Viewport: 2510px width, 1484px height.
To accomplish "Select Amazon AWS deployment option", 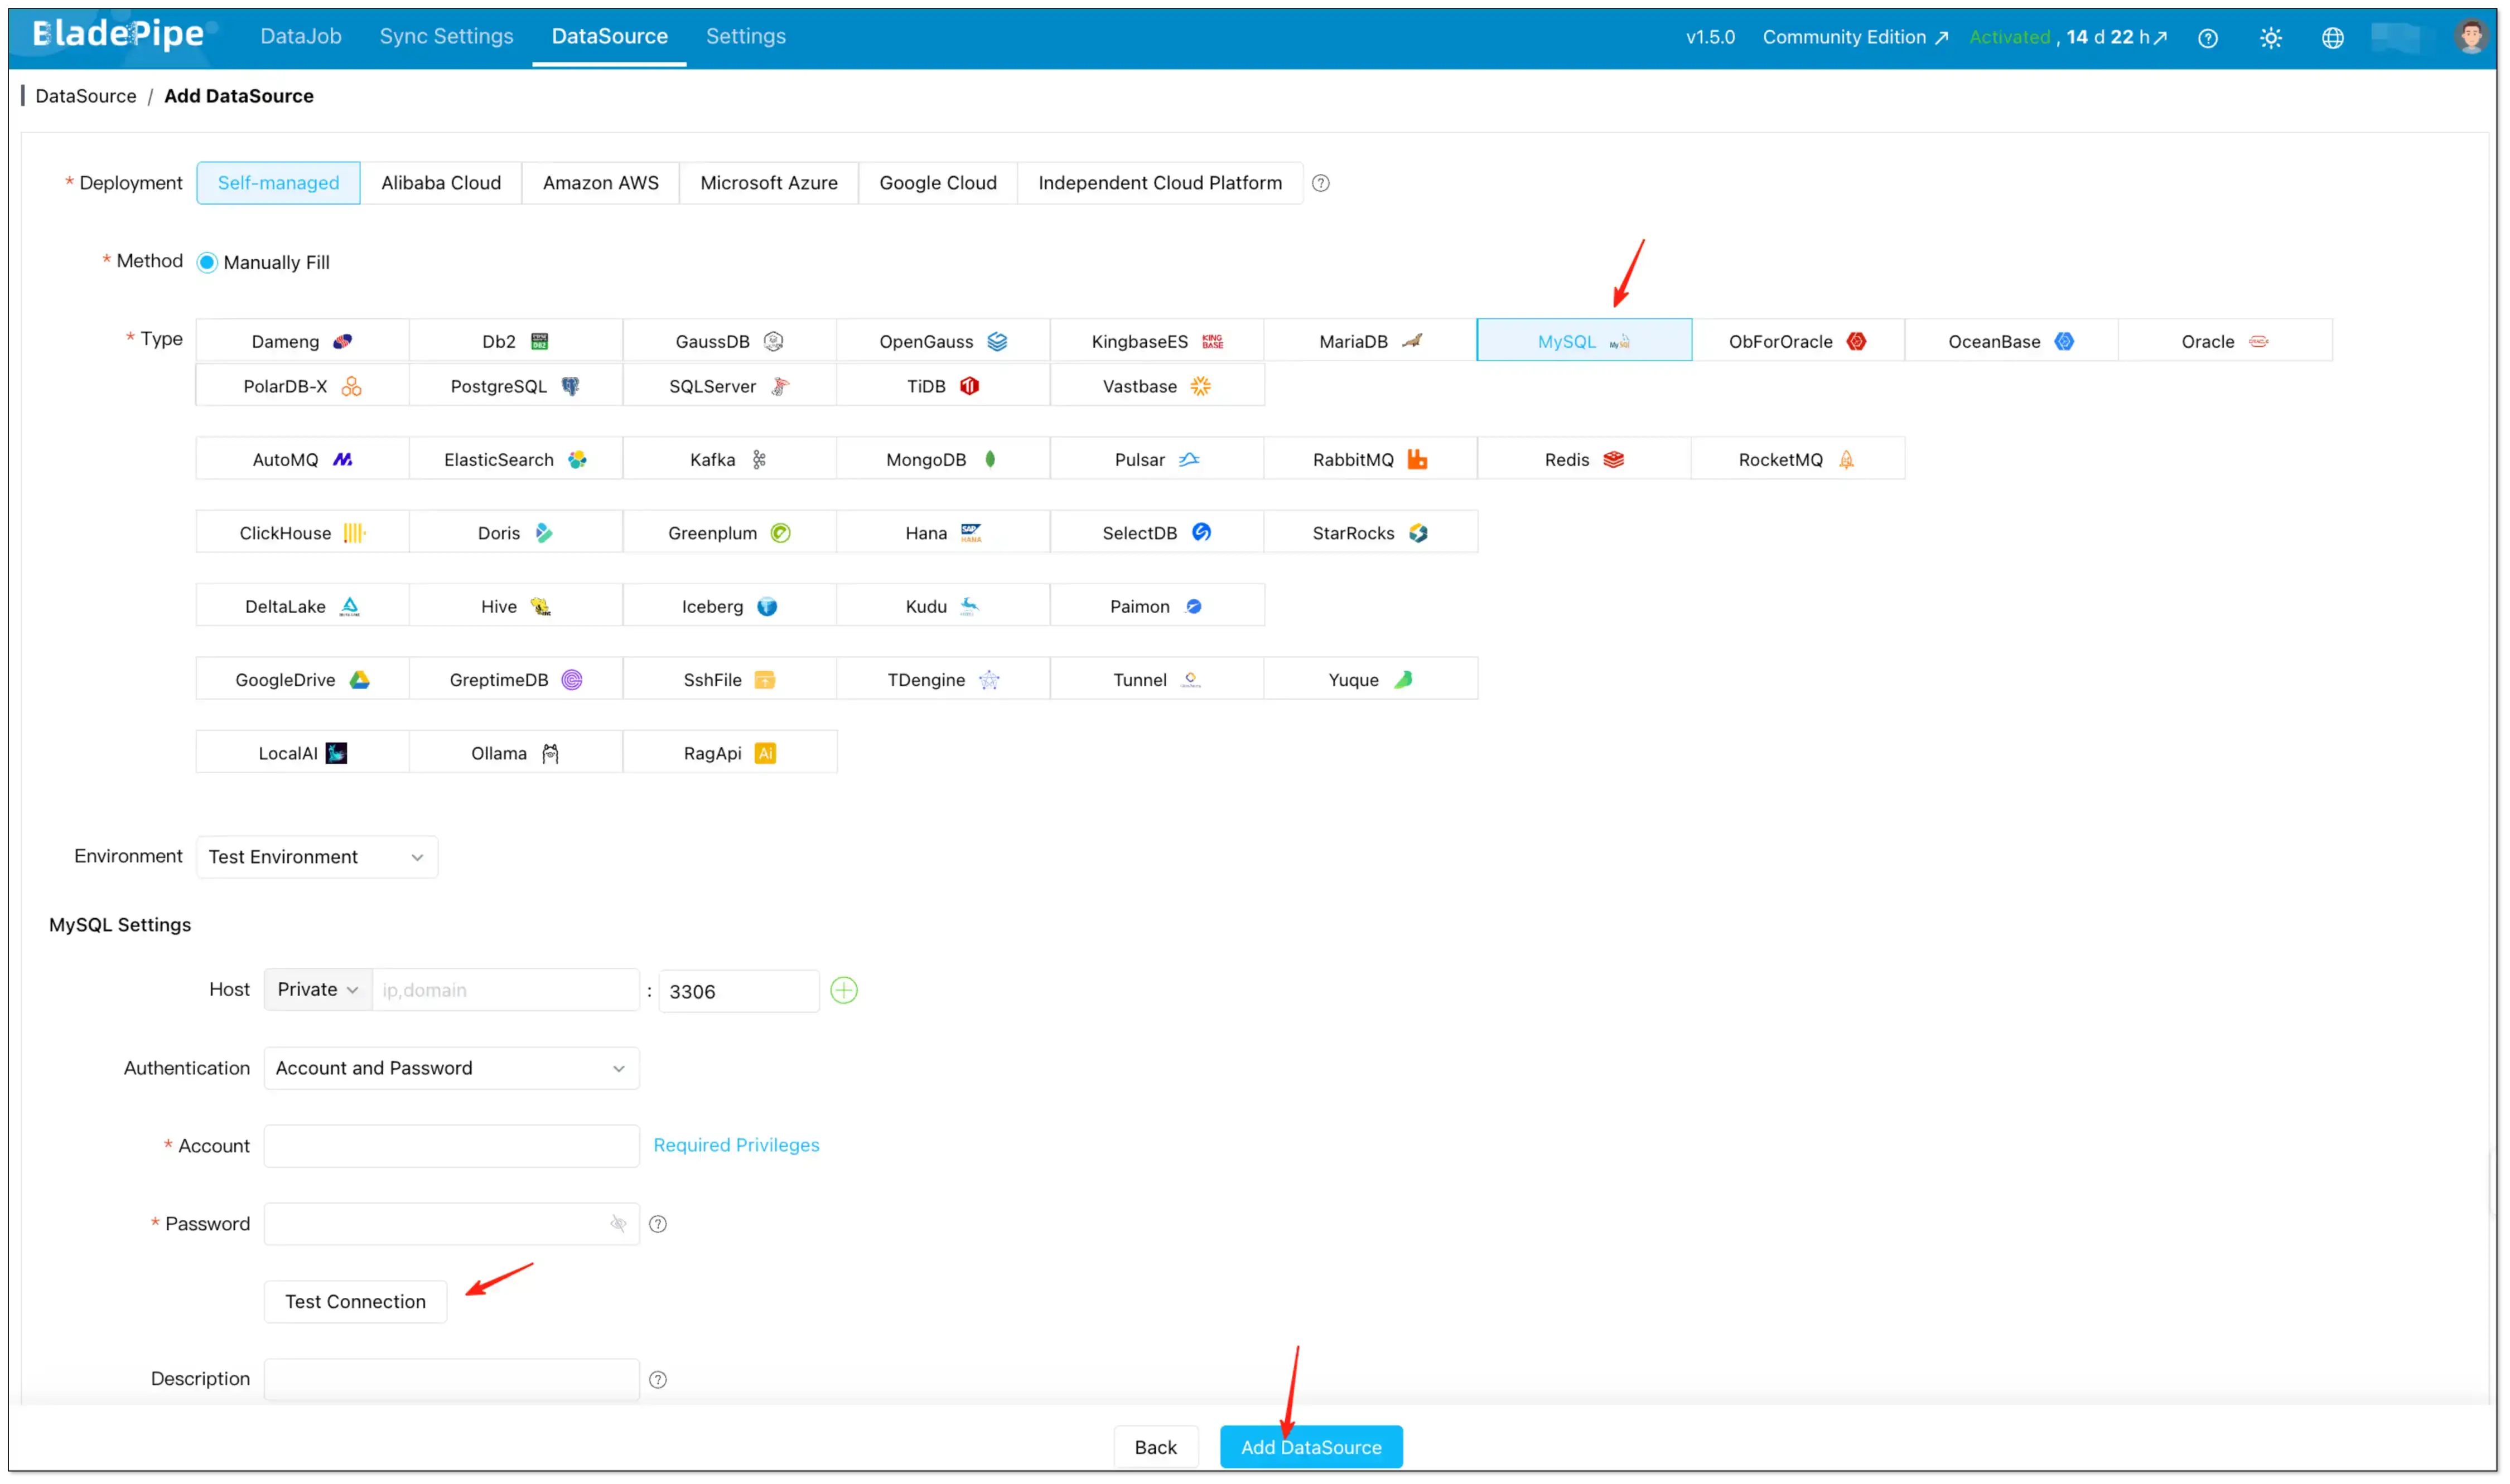I will click(x=600, y=183).
